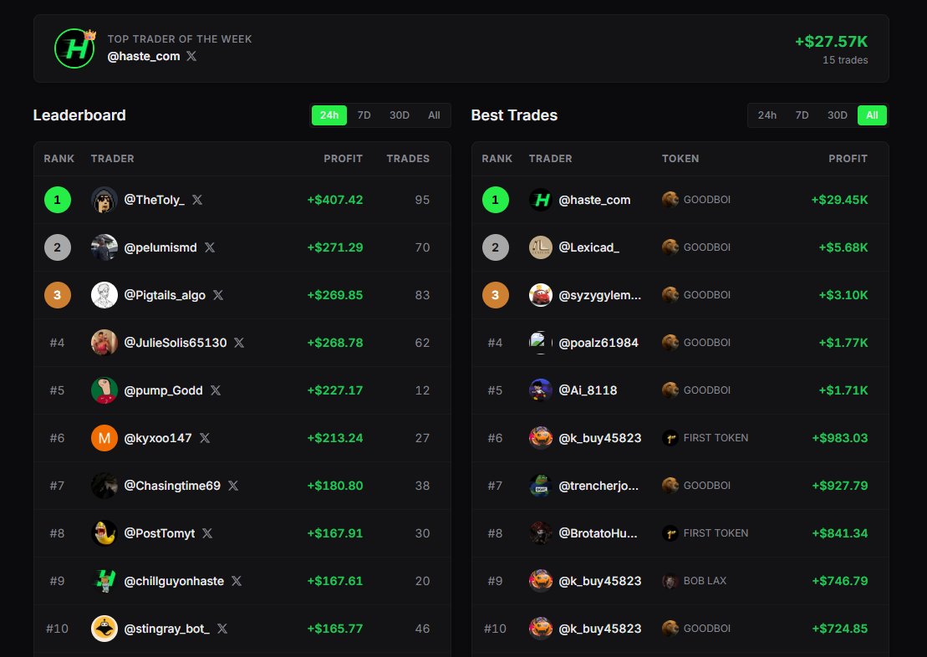Open @Lexicad_ trader in Best Trades

[588, 247]
